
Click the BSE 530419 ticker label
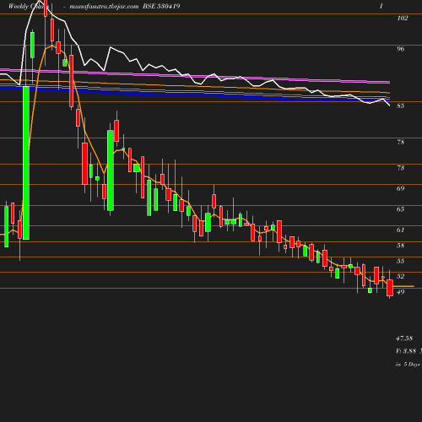(161, 6)
